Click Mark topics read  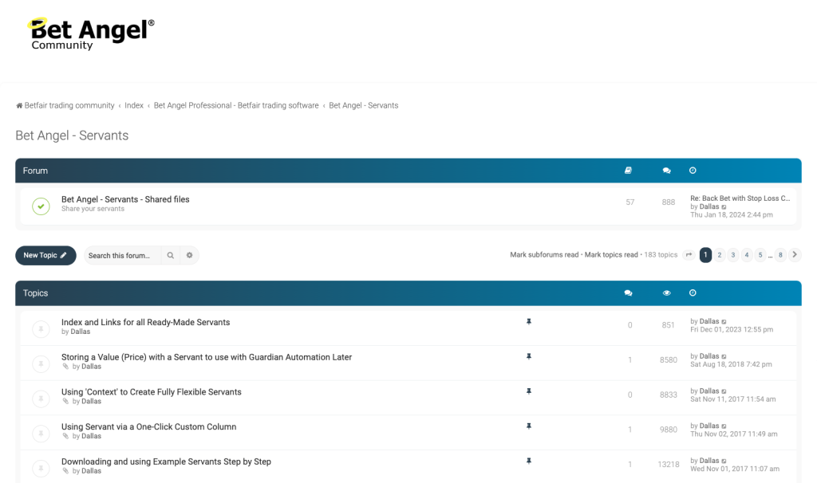click(x=611, y=254)
